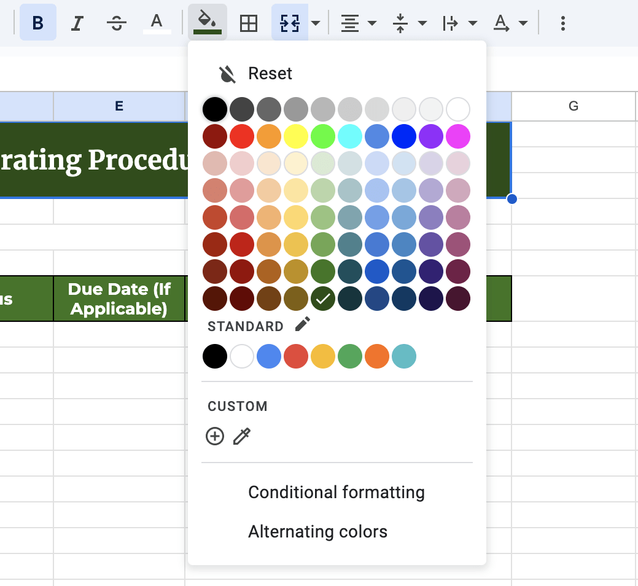Open more toolbar options (three dots)
The width and height of the screenshot is (638, 586).
click(x=562, y=23)
